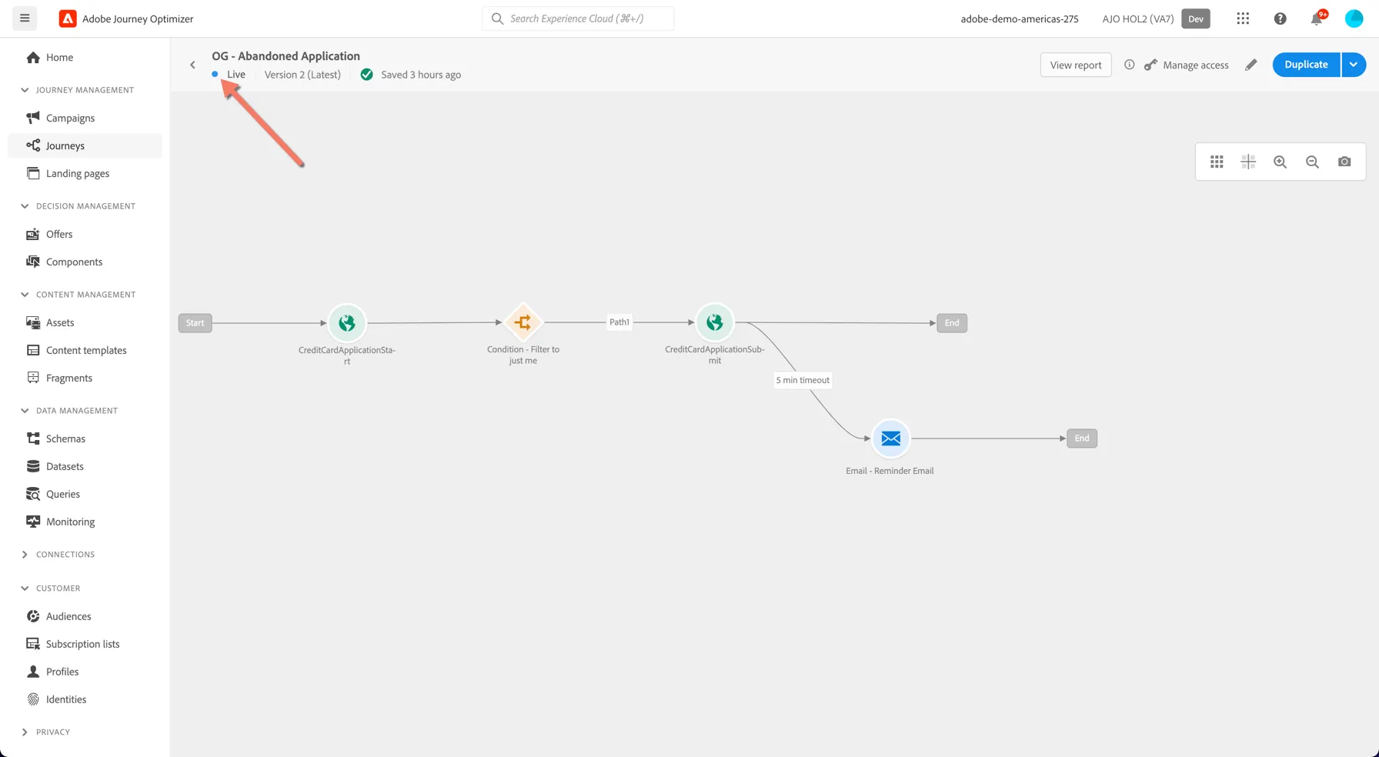Viewport: 1379px width, 757px height.
Task: Zoom out on the journey canvas
Action: (x=1312, y=162)
